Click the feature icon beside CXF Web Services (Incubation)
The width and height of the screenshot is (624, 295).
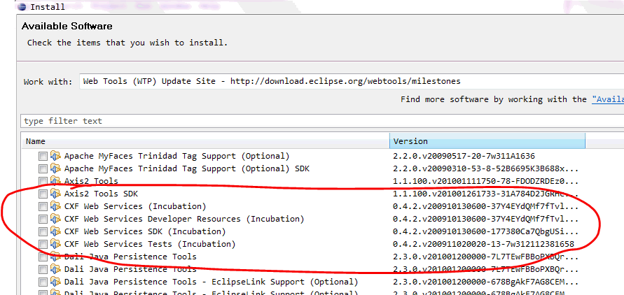55,206
